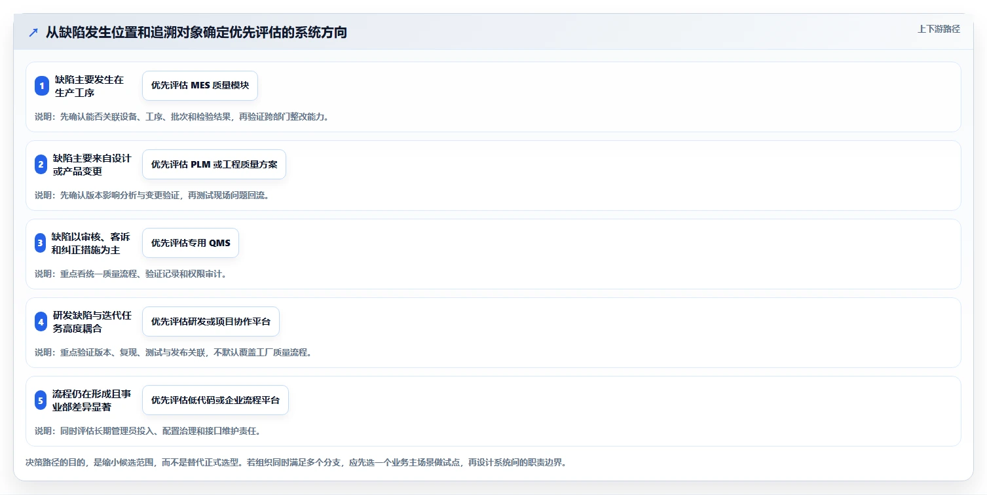Screen dimensions: 987x495
Task: Click the 上下游路径 label
Action: coord(939,29)
